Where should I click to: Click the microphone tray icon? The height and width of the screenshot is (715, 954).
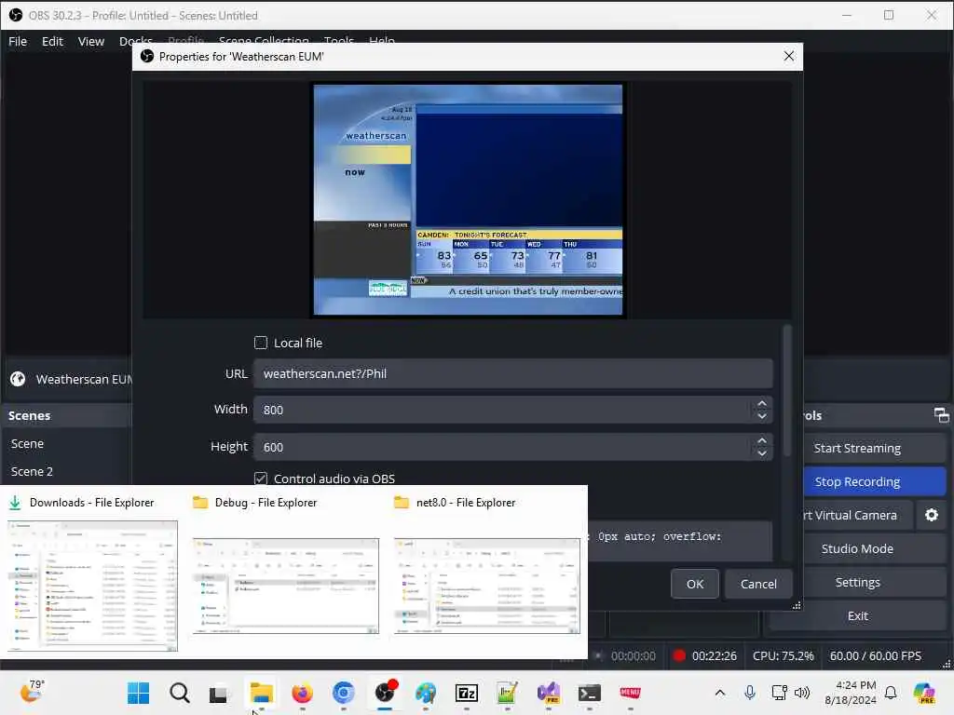point(750,693)
